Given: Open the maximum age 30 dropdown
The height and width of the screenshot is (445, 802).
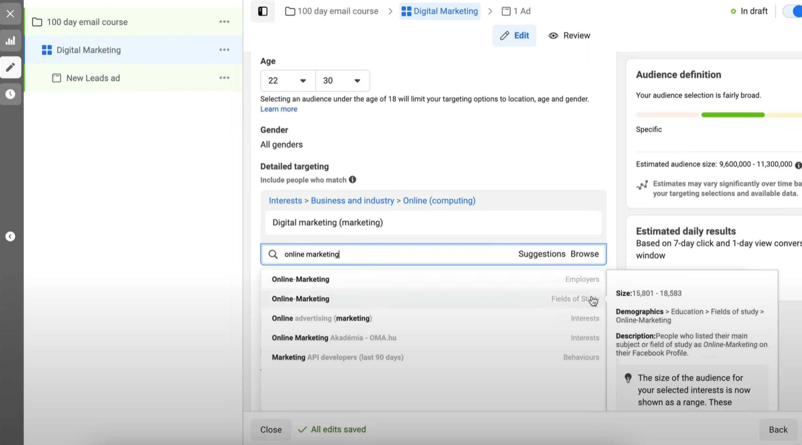Looking at the screenshot, I should tap(342, 81).
